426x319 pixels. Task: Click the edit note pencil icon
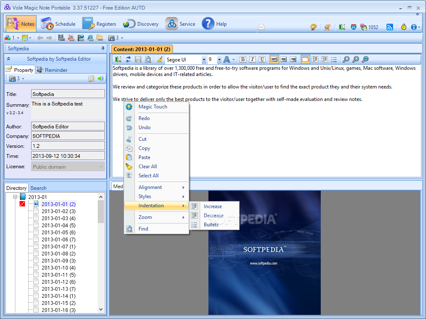click(x=91, y=79)
